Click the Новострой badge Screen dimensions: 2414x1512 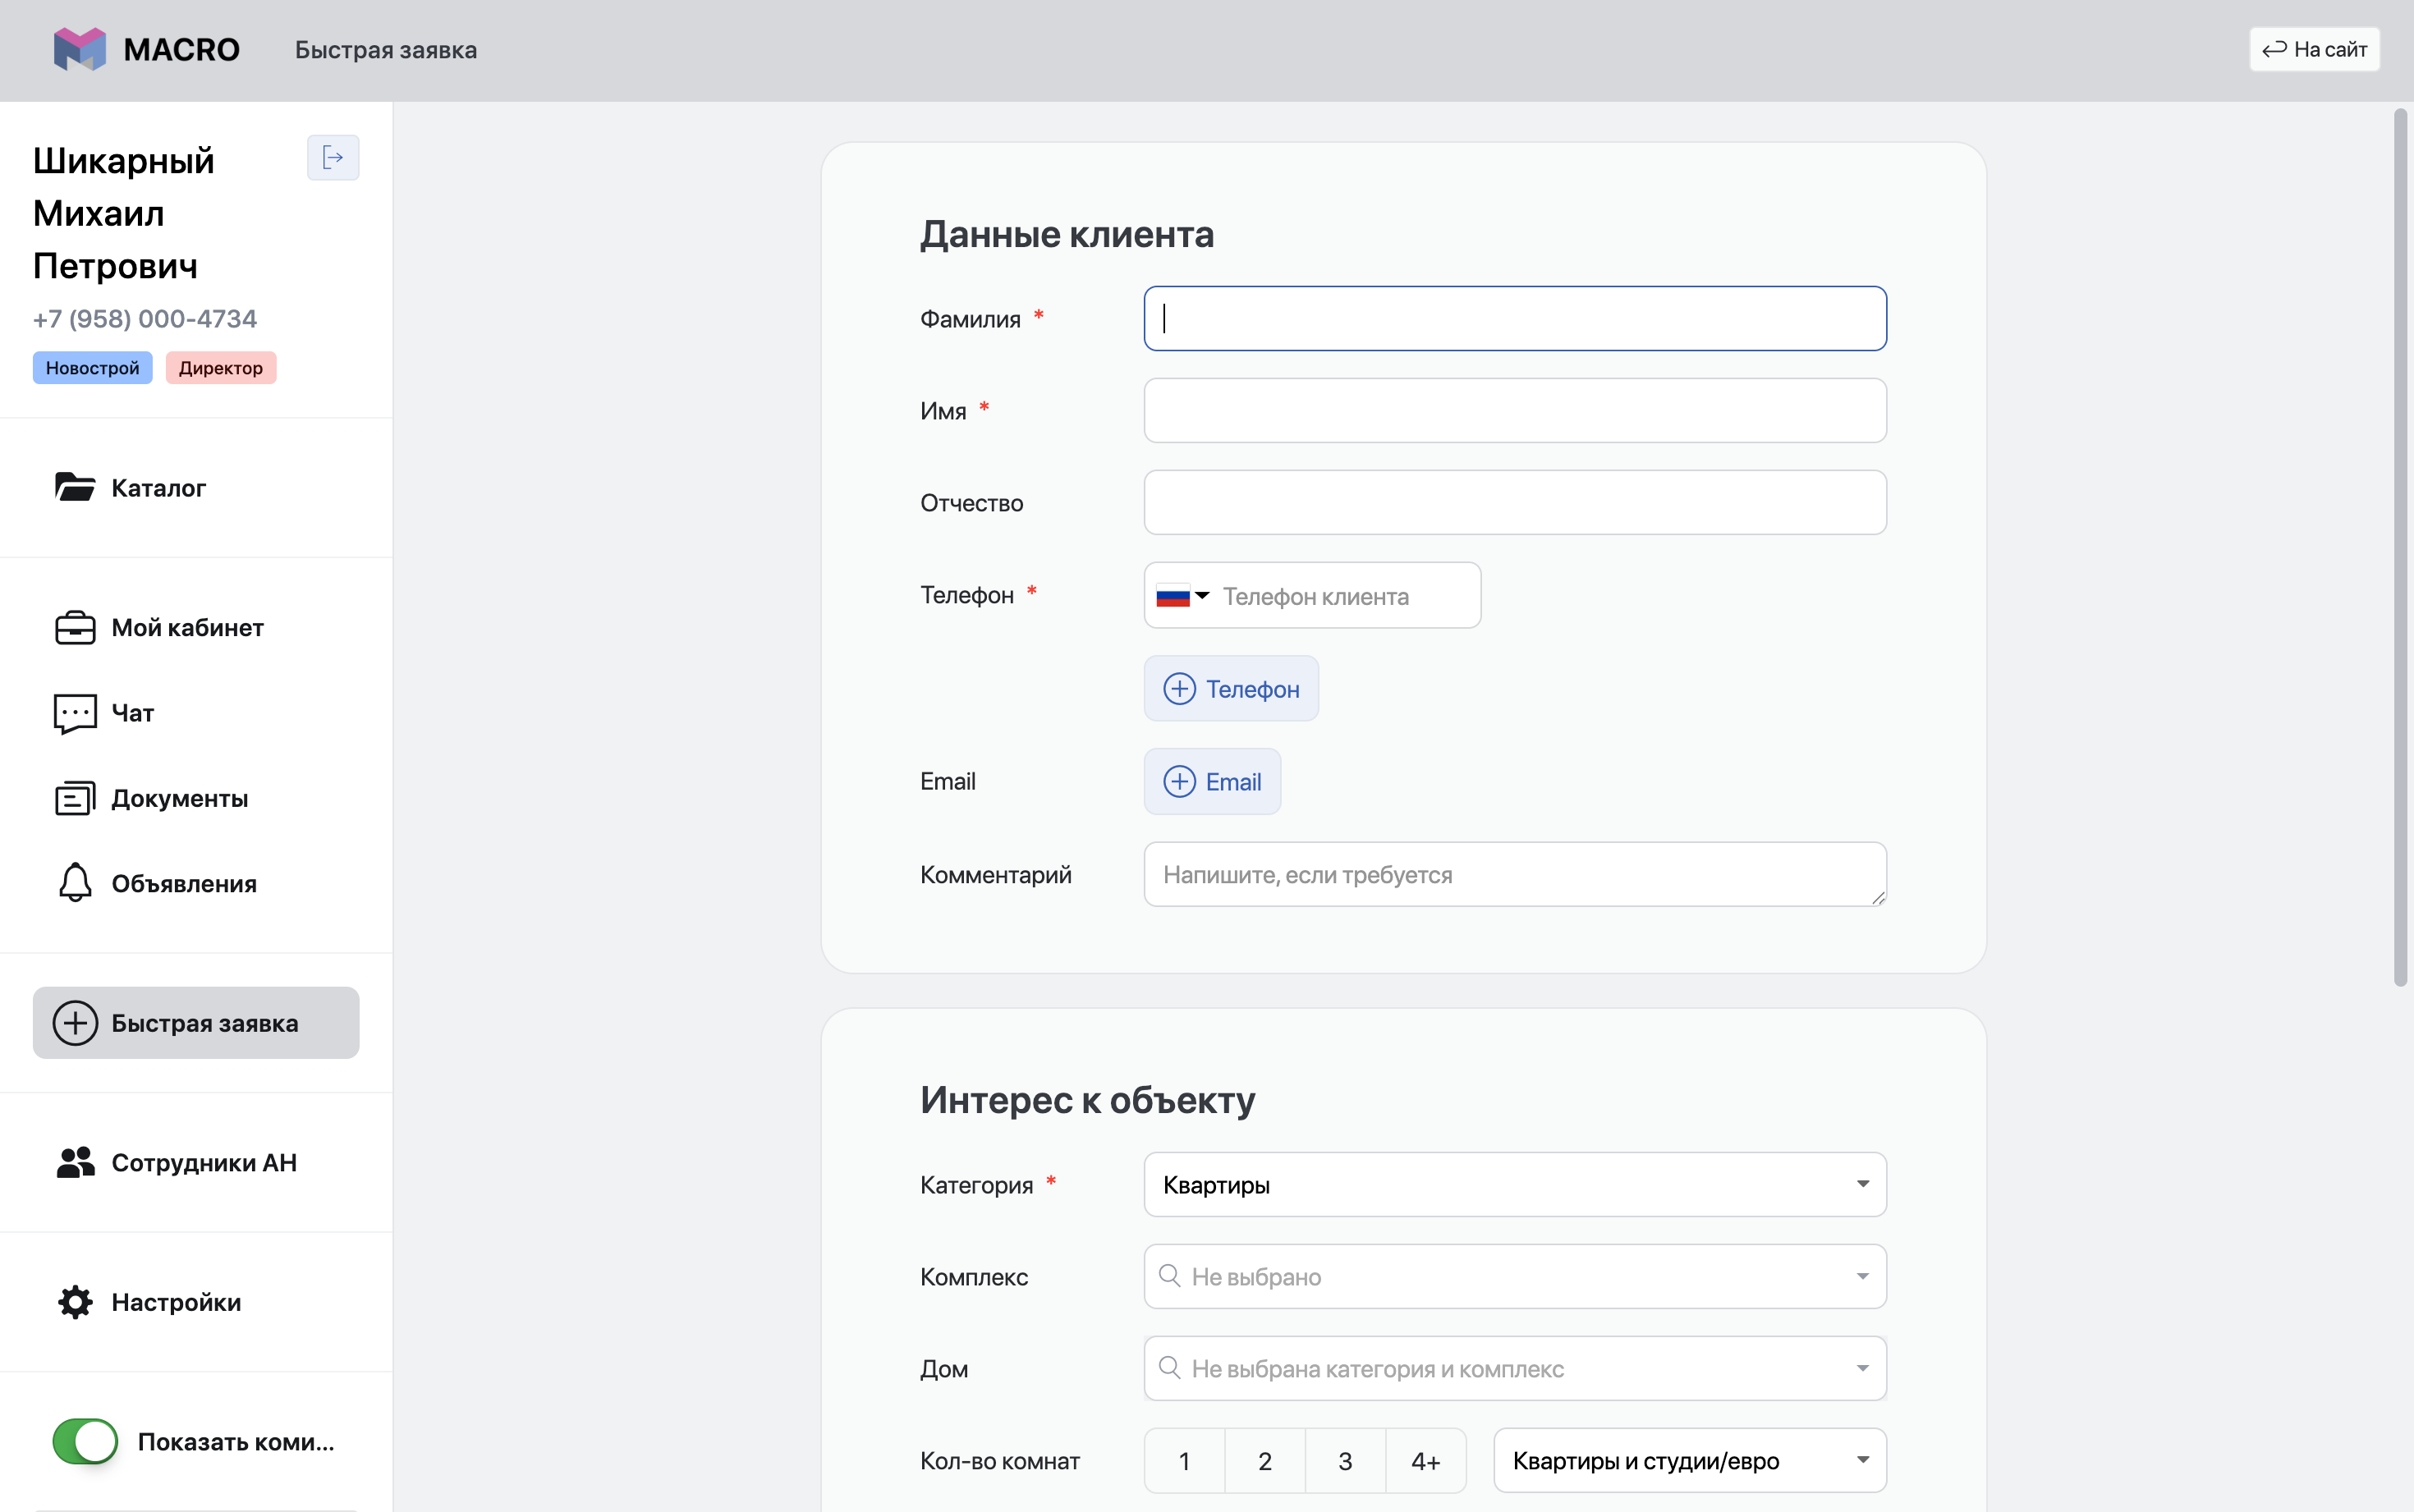(92, 368)
